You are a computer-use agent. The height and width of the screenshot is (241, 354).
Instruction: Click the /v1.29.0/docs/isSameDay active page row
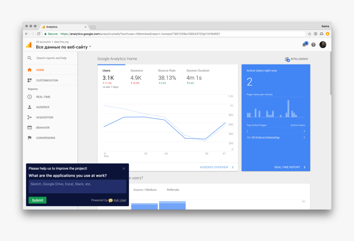[276, 138]
